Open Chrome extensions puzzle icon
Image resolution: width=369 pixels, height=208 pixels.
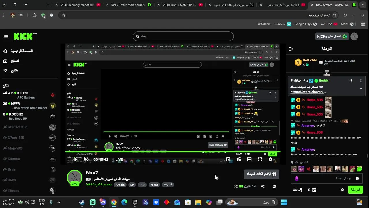coord(34,15)
